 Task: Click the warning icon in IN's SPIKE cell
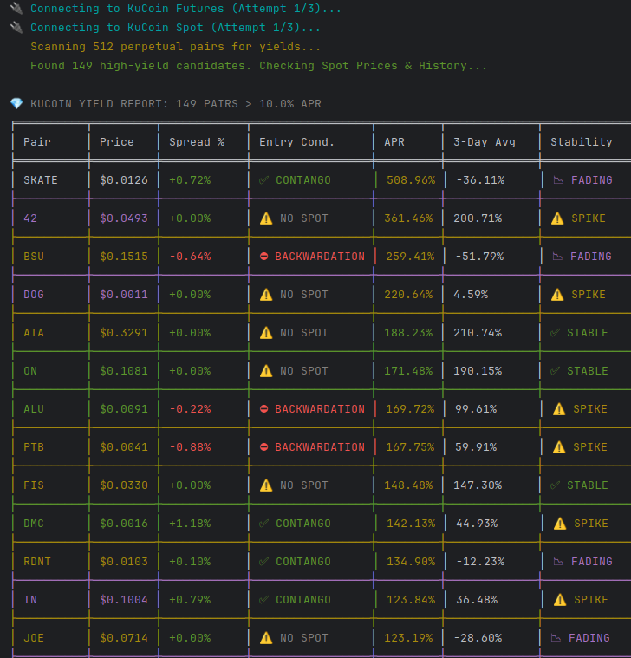[560, 600]
